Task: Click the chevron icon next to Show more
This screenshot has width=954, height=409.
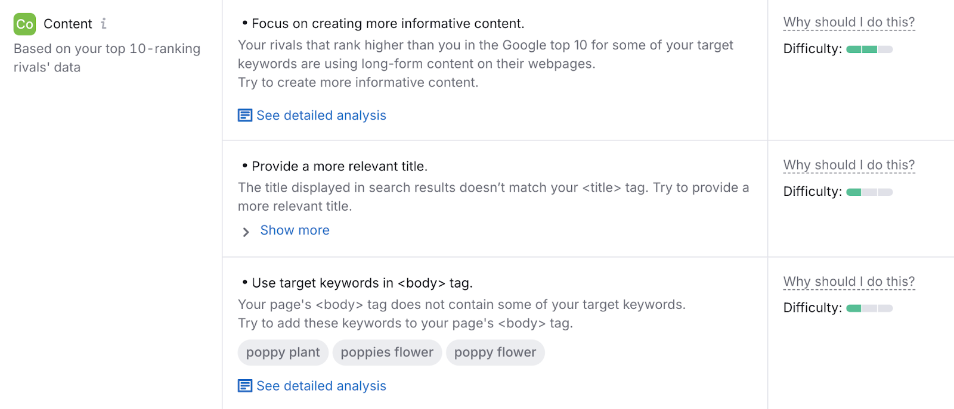Action: [245, 232]
